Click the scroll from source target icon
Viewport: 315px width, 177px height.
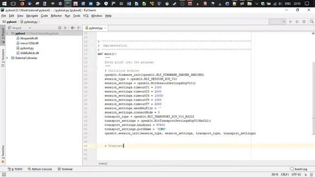[x=60, y=28]
